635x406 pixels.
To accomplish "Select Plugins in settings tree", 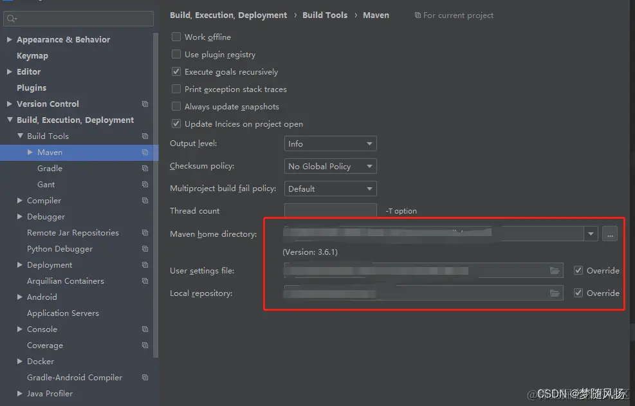I will [x=32, y=88].
